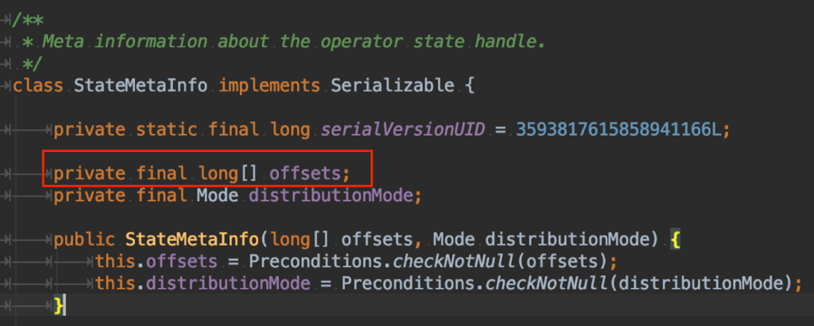The height and width of the screenshot is (326, 814).
Task: Click the constructor's opening curly brace
Action: pos(675,240)
